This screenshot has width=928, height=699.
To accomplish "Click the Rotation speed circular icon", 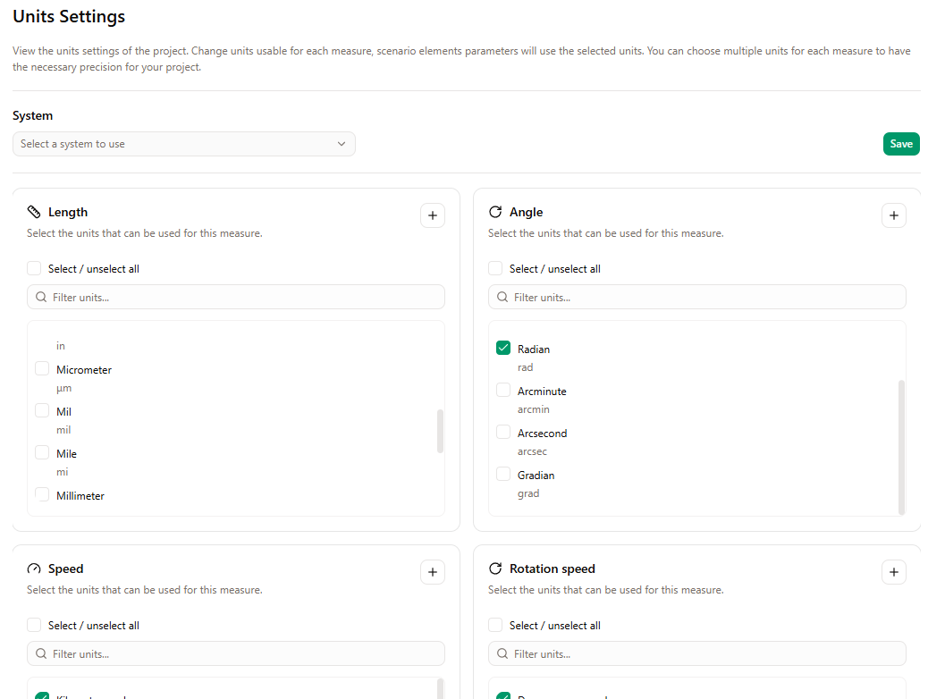I will coord(495,568).
